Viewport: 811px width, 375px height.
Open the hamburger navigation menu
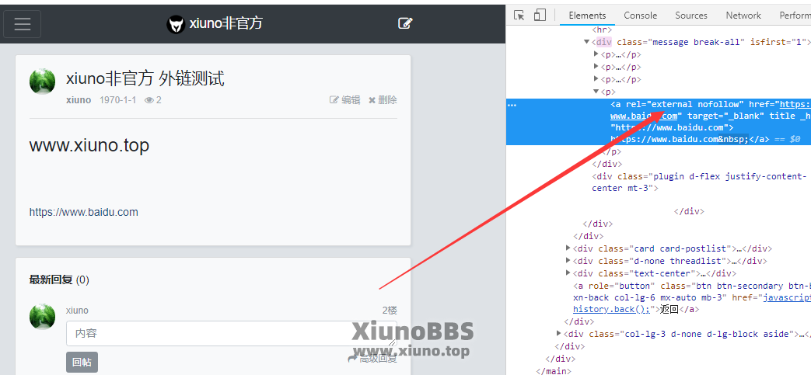coord(23,24)
